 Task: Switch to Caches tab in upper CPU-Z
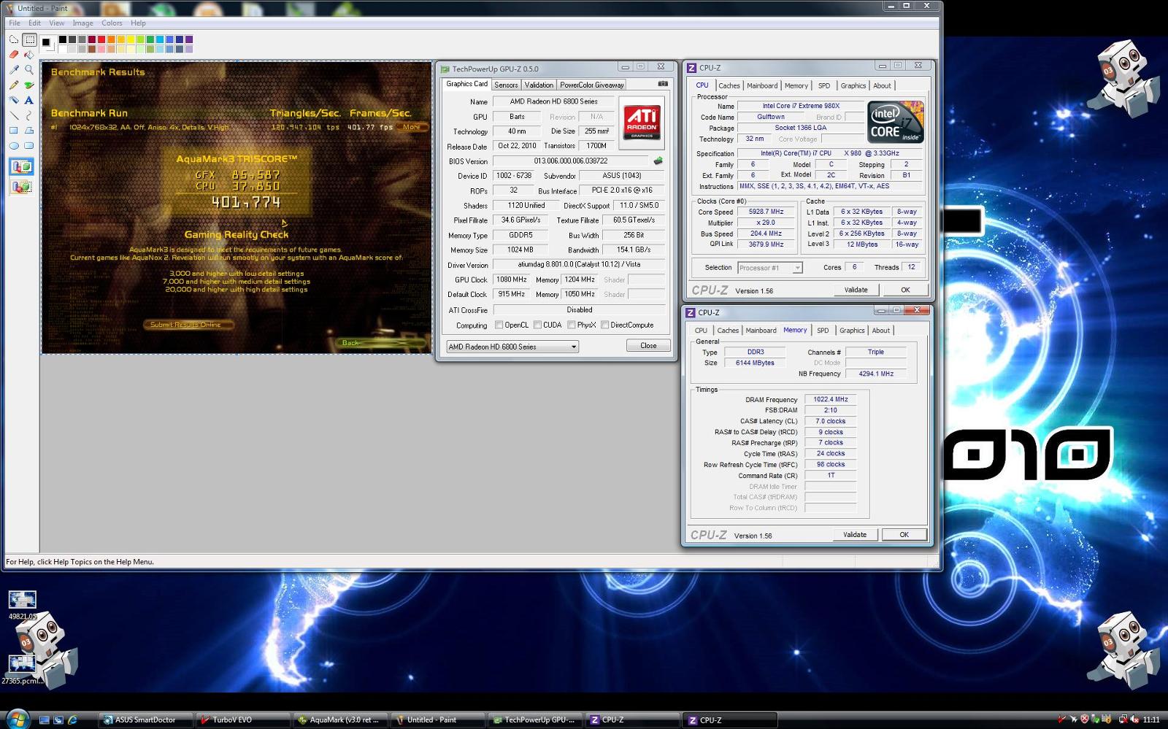pyautogui.click(x=729, y=86)
